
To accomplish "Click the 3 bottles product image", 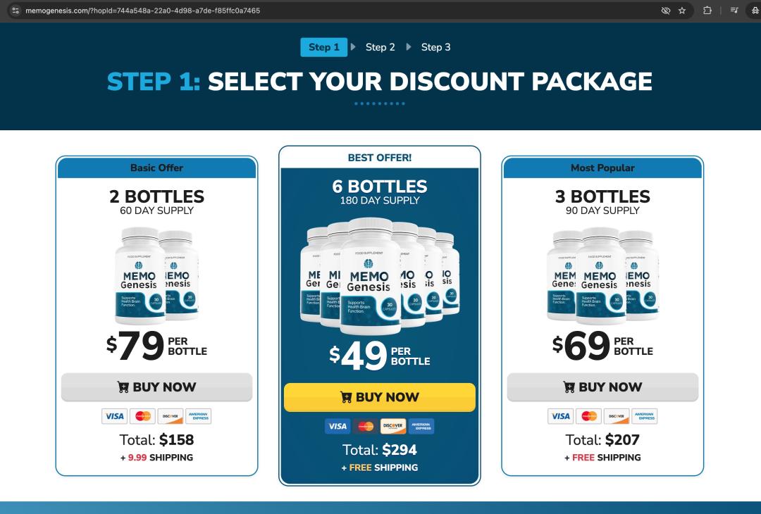I will pyautogui.click(x=602, y=276).
